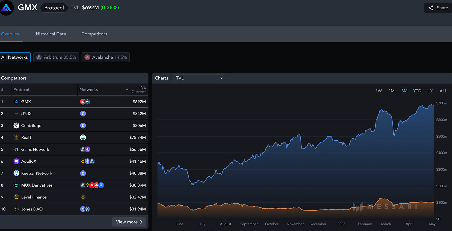Click the MUX Derivatives protocol icon
The width and height of the screenshot is (452, 231).
(16, 185)
